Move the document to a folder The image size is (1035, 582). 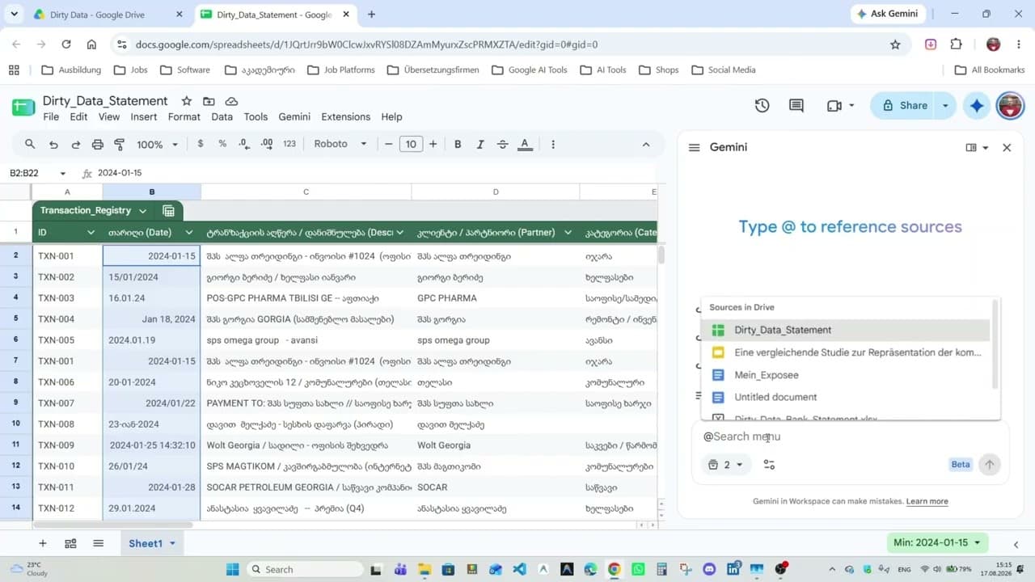209,101
